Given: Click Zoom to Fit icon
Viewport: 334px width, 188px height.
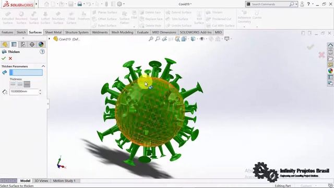Looking at the screenshot, I should pyautogui.click(x=151, y=39).
